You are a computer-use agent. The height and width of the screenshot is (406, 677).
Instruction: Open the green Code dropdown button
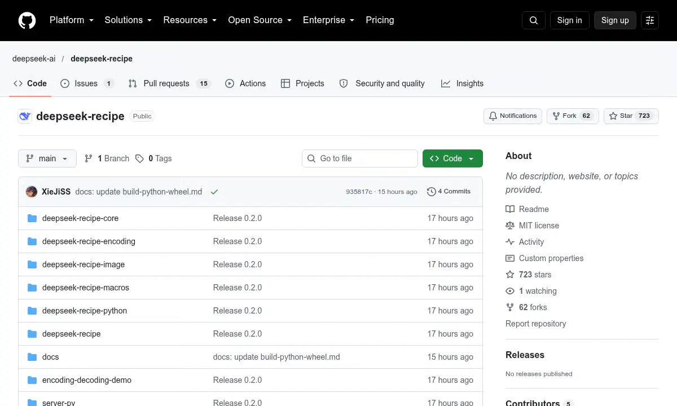click(x=452, y=158)
